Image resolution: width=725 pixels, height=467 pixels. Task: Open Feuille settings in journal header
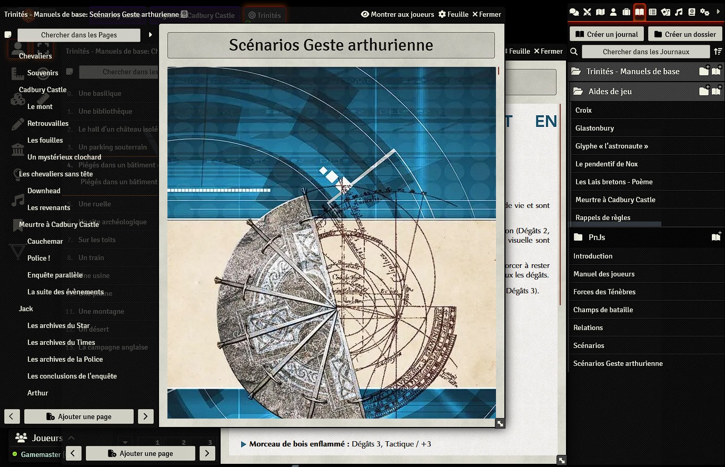(x=453, y=14)
